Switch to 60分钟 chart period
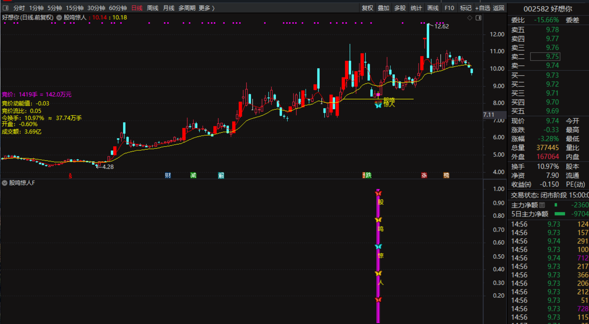Viewport: 589px width, 324px height. pos(118,8)
